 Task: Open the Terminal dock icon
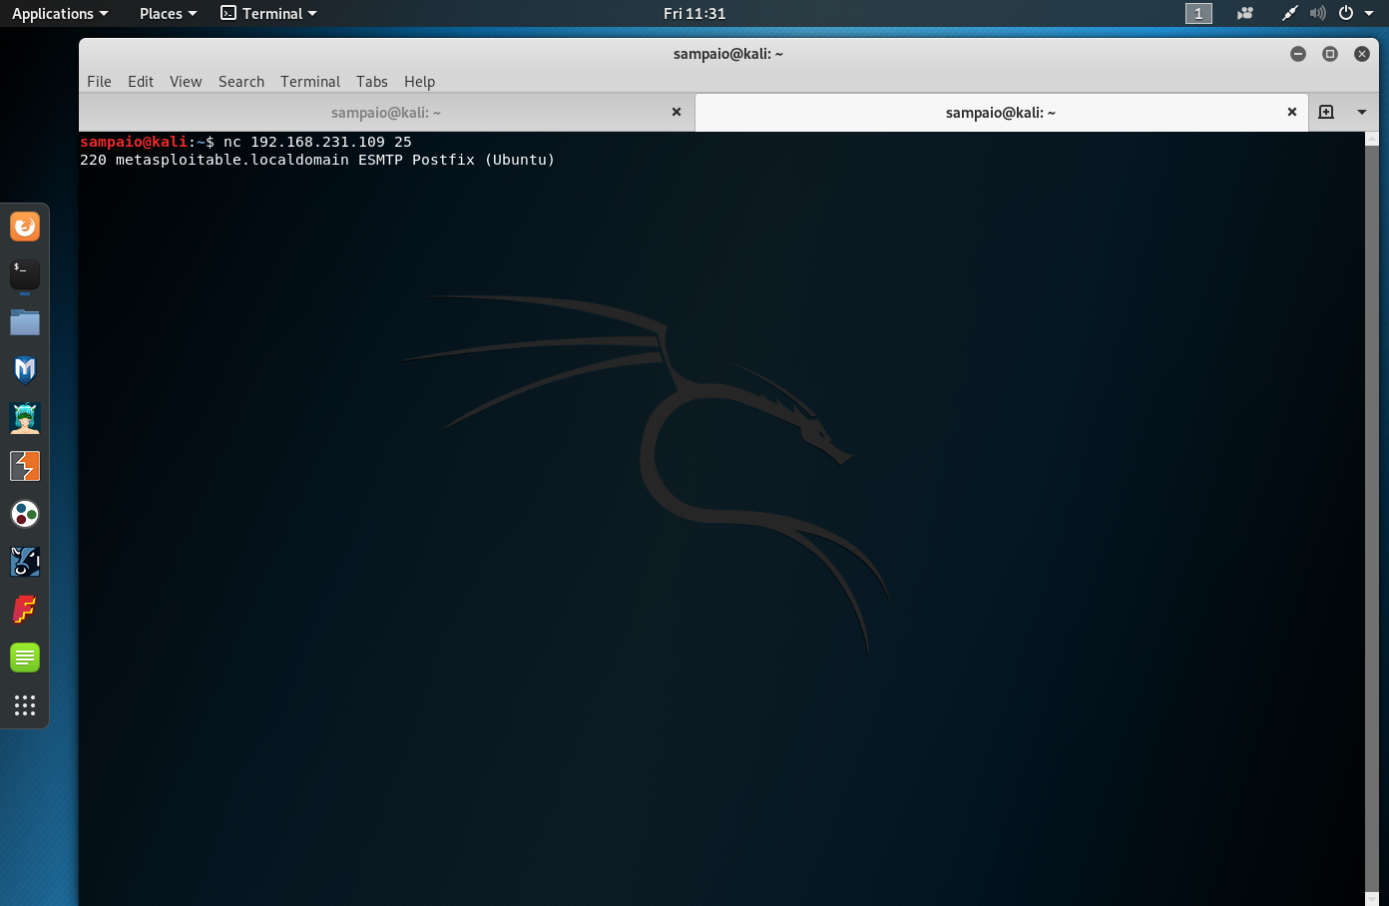25,274
